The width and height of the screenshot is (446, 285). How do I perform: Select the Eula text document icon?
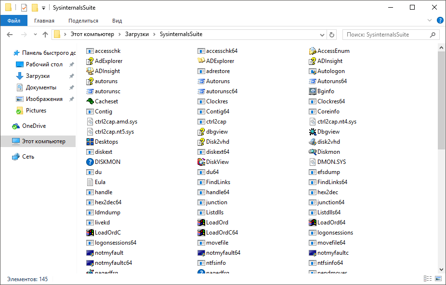(x=90, y=182)
